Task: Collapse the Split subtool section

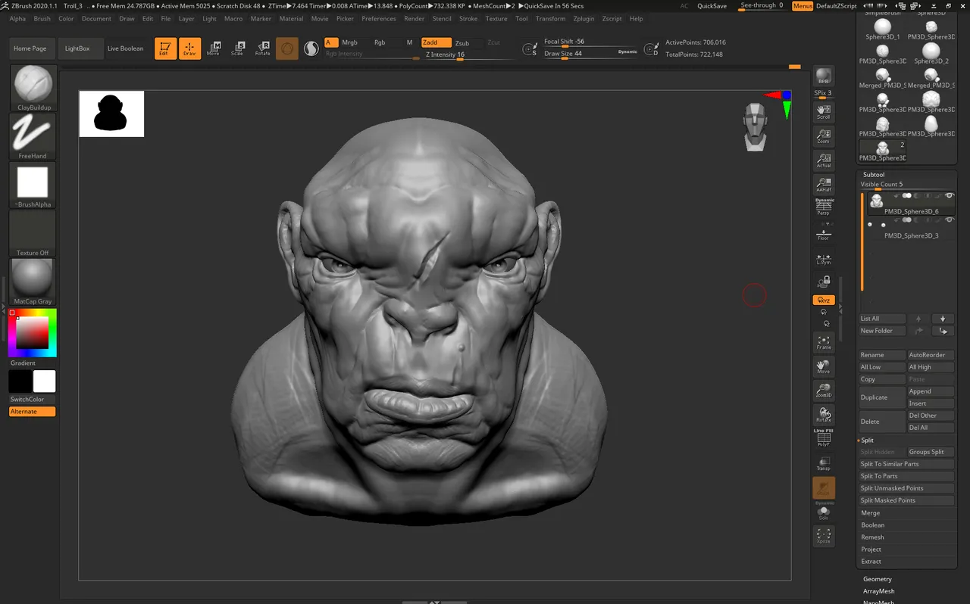Action: click(x=868, y=440)
